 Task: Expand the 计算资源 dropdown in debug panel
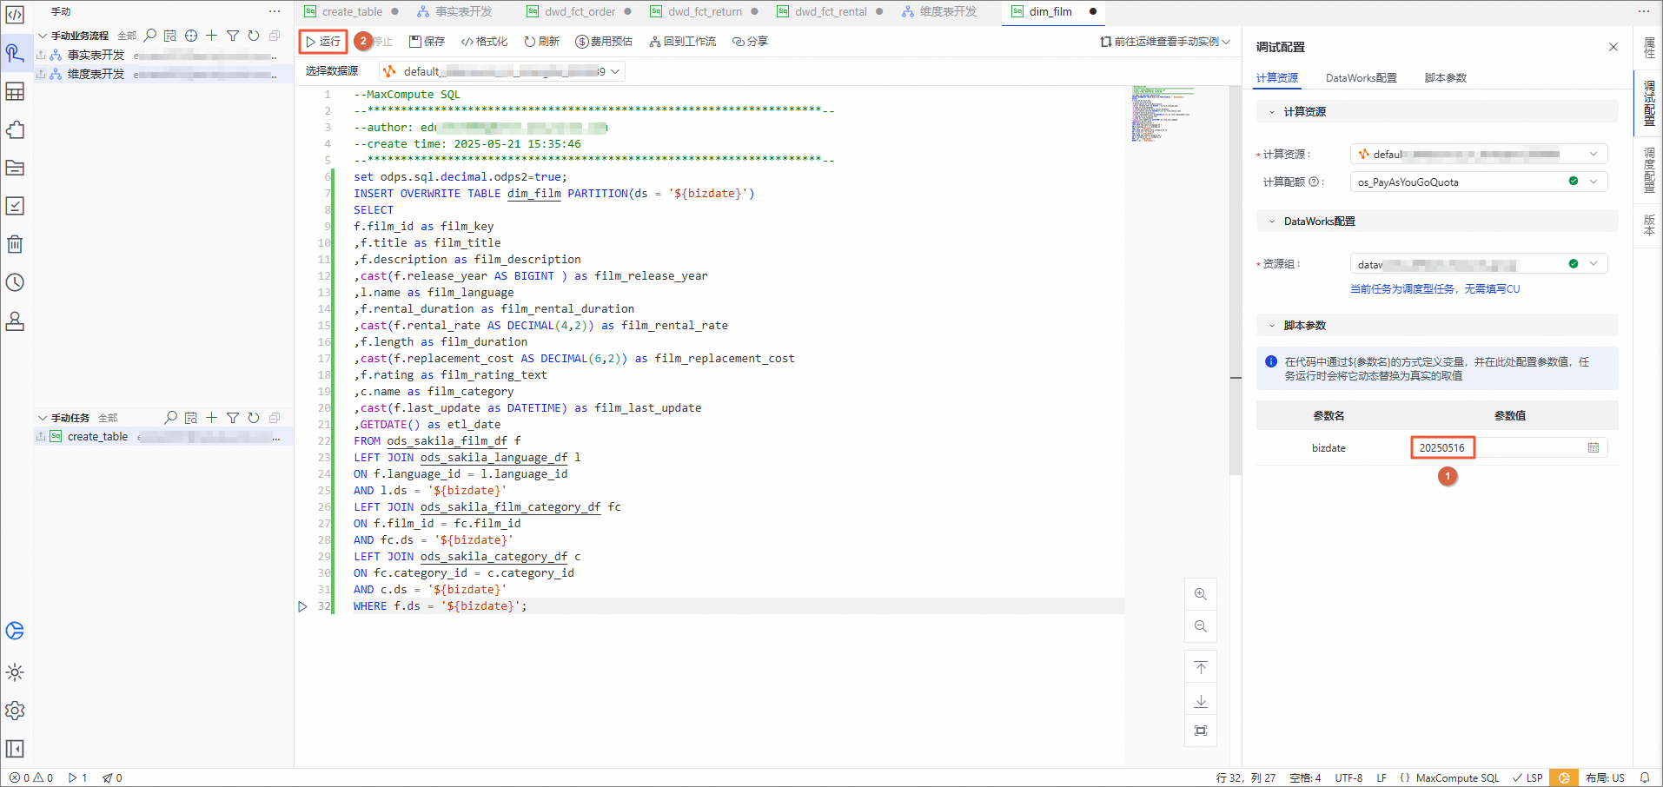click(x=1478, y=155)
